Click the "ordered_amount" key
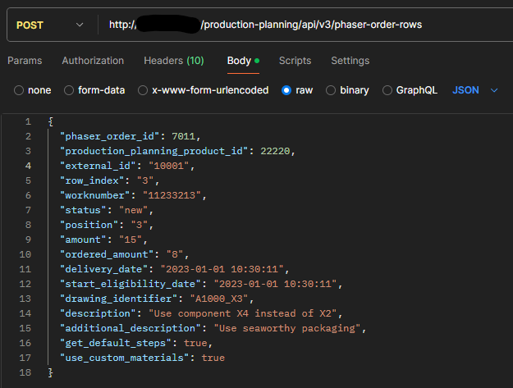Image resolution: width=513 pixels, height=388 pixels. [x=107, y=254]
